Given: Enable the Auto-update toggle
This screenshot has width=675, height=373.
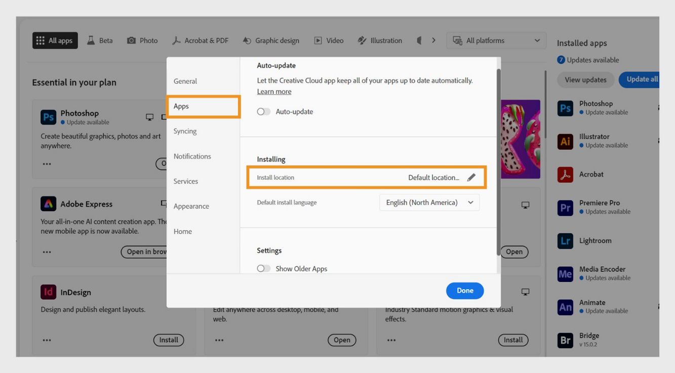Looking at the screenshot, I should click(263, 112).
